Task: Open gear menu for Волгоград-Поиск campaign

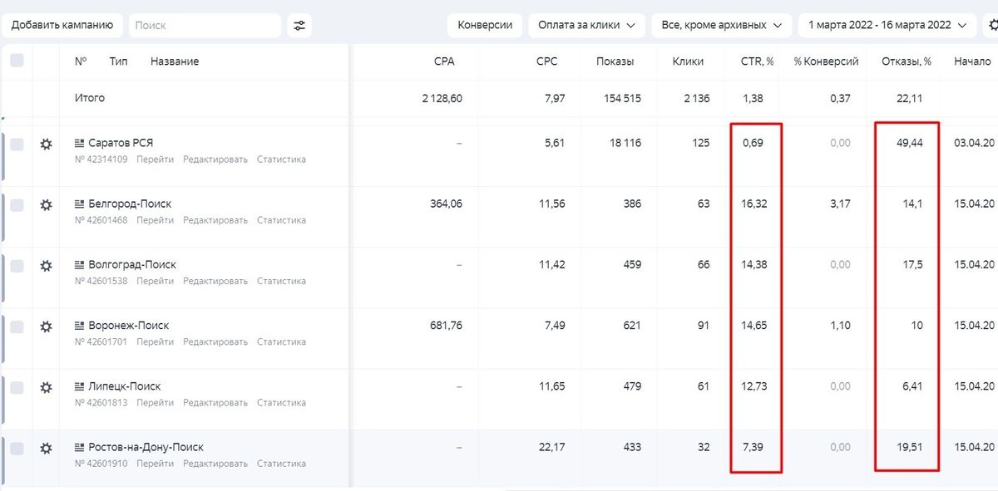Action: (46, 265)
